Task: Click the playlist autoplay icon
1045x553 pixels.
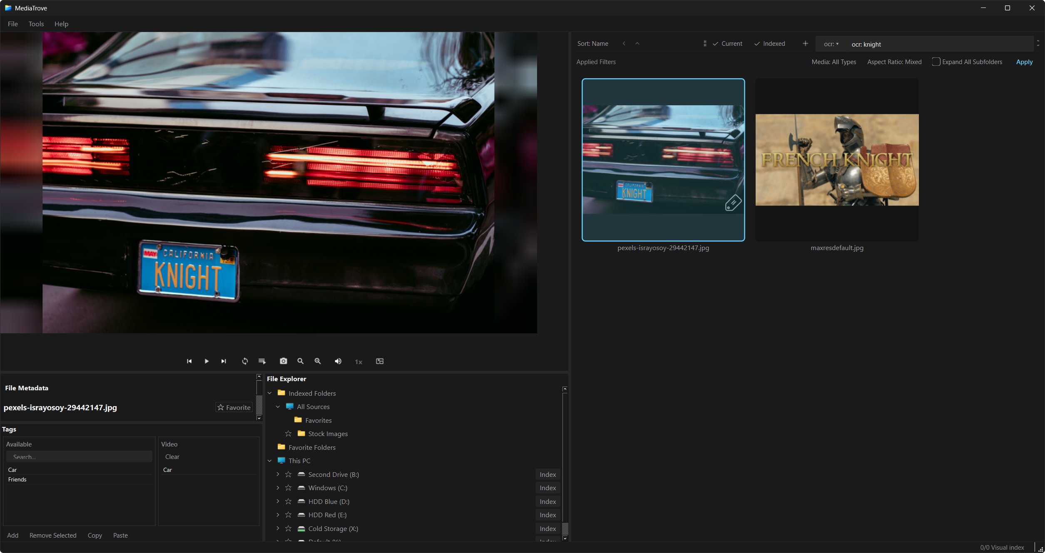Action: (x=262, y=361)
